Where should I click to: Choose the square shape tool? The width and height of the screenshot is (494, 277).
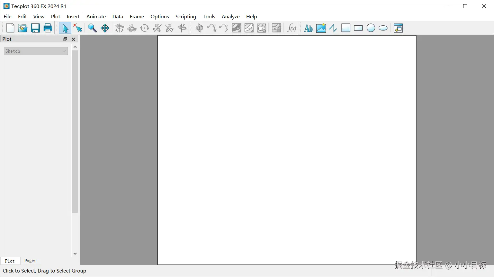click(x=346, y=28)
